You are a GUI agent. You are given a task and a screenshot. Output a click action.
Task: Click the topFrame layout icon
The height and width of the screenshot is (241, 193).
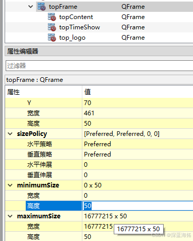pos(42,7)
